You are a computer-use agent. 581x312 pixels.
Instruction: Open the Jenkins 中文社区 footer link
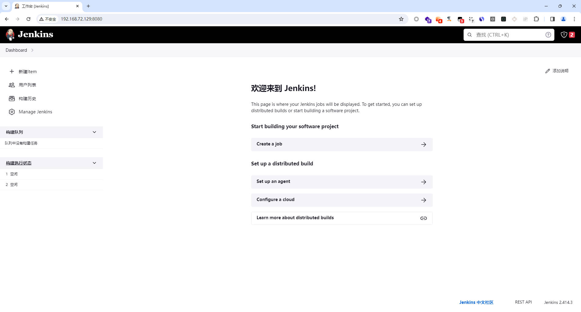pyautogui.click(x=476, y=302)
